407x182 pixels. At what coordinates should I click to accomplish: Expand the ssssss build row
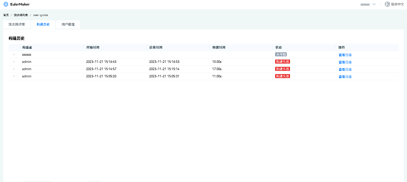pos(14,55)
